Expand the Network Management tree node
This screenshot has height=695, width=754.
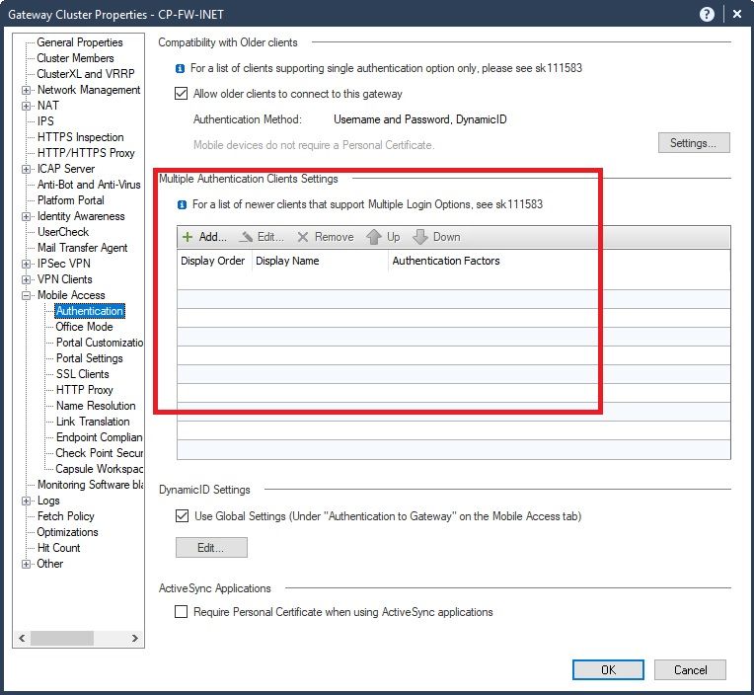pos(26,90)
